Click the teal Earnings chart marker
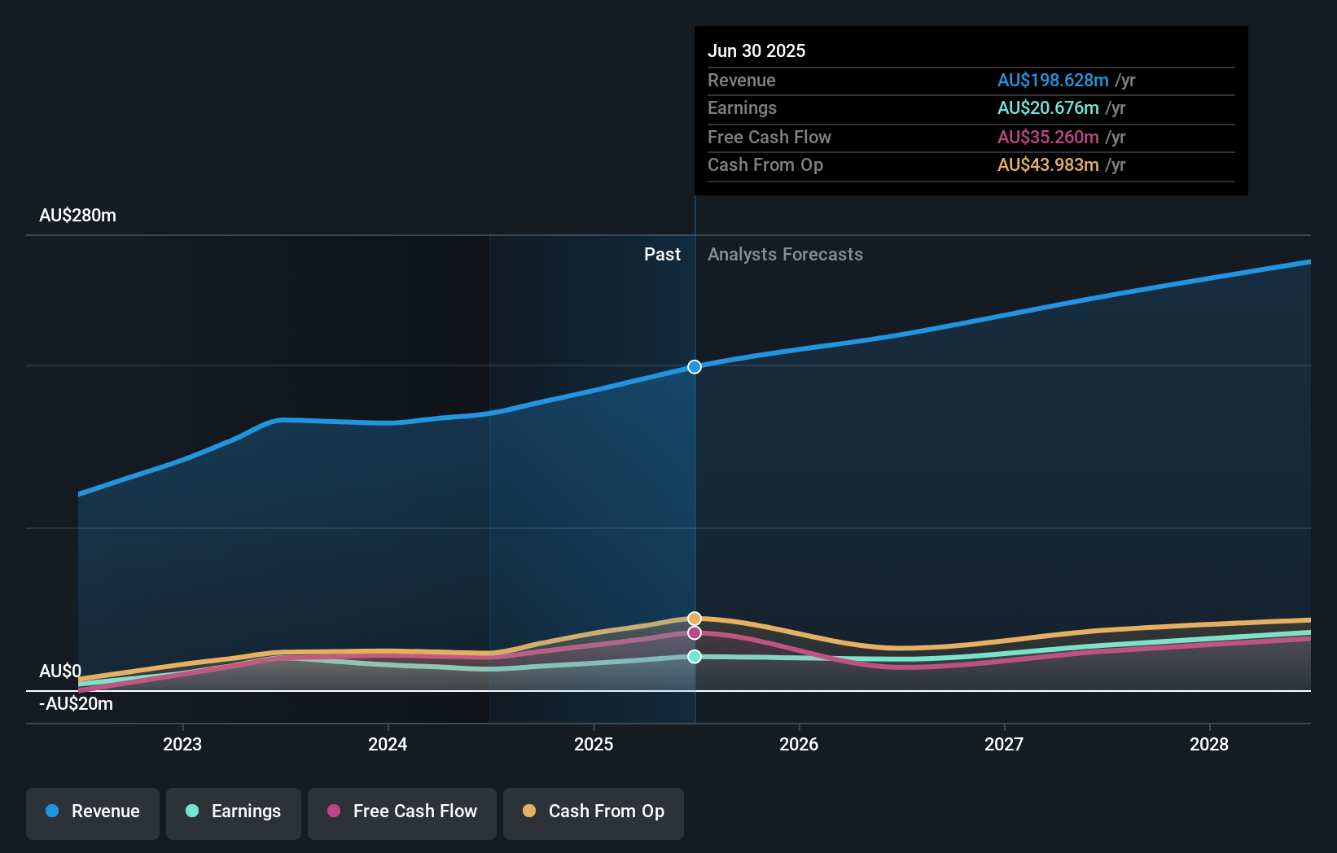The image size is (1337, 853). (x=694, y=657)
